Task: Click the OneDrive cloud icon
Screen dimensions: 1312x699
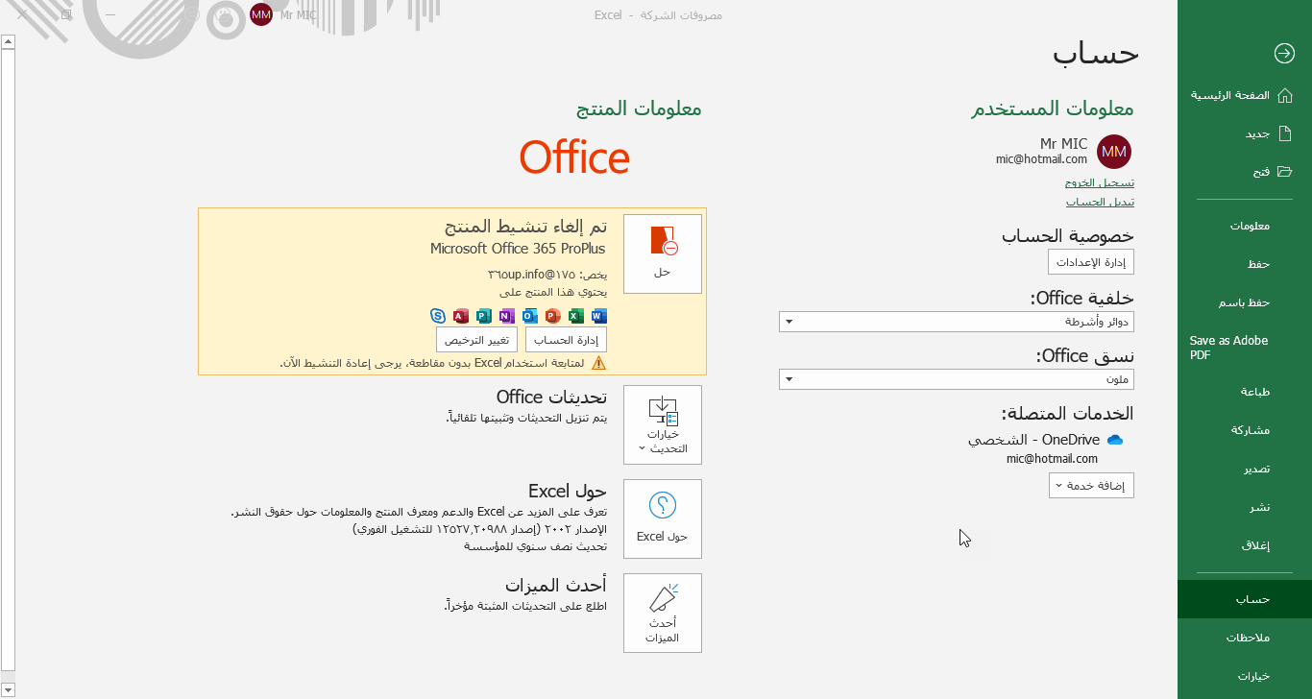Action: point(1115,440)
